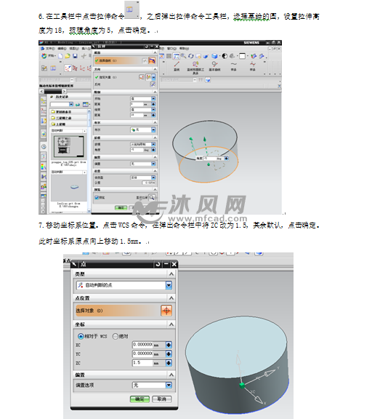Select the 相对于 WCS radio button
Screen dimensions: 380x419
pos(81,336)
